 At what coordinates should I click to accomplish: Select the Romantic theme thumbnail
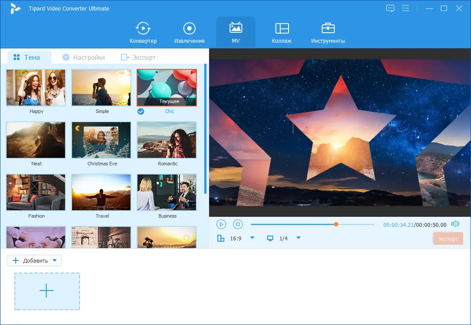click(167, 140)
